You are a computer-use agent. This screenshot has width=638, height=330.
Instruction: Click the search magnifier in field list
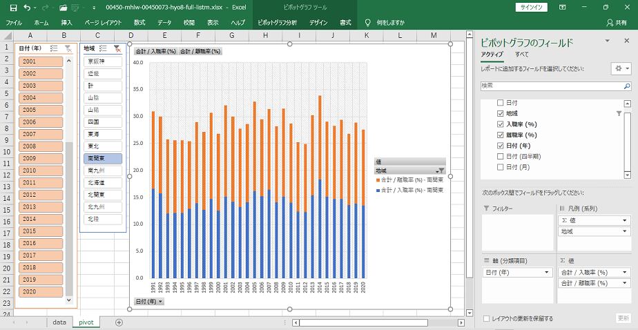coord(626,86)
